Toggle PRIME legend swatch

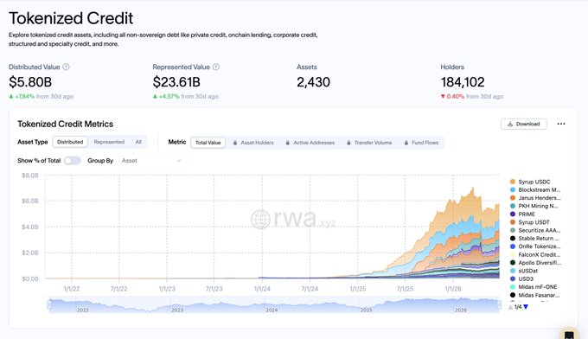click(x=513, y=214)
